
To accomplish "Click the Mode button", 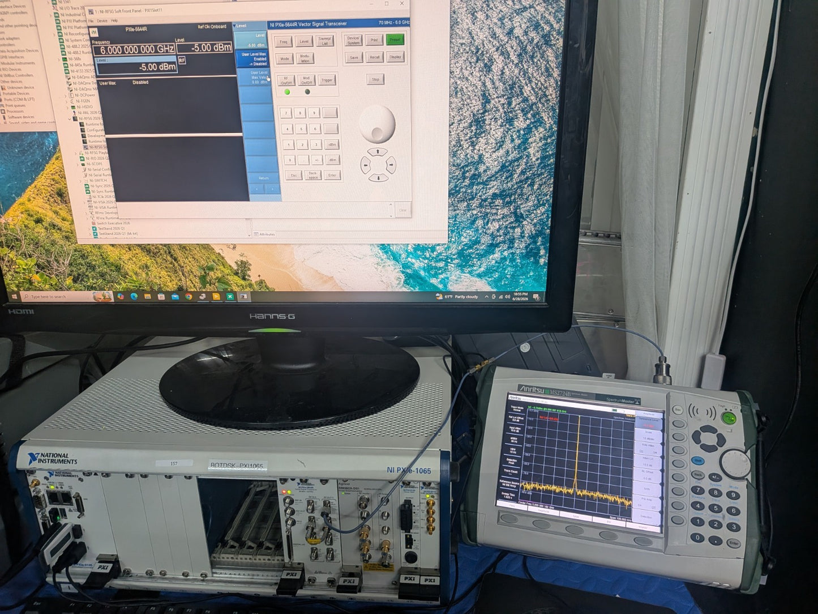I will pos(284,58).
